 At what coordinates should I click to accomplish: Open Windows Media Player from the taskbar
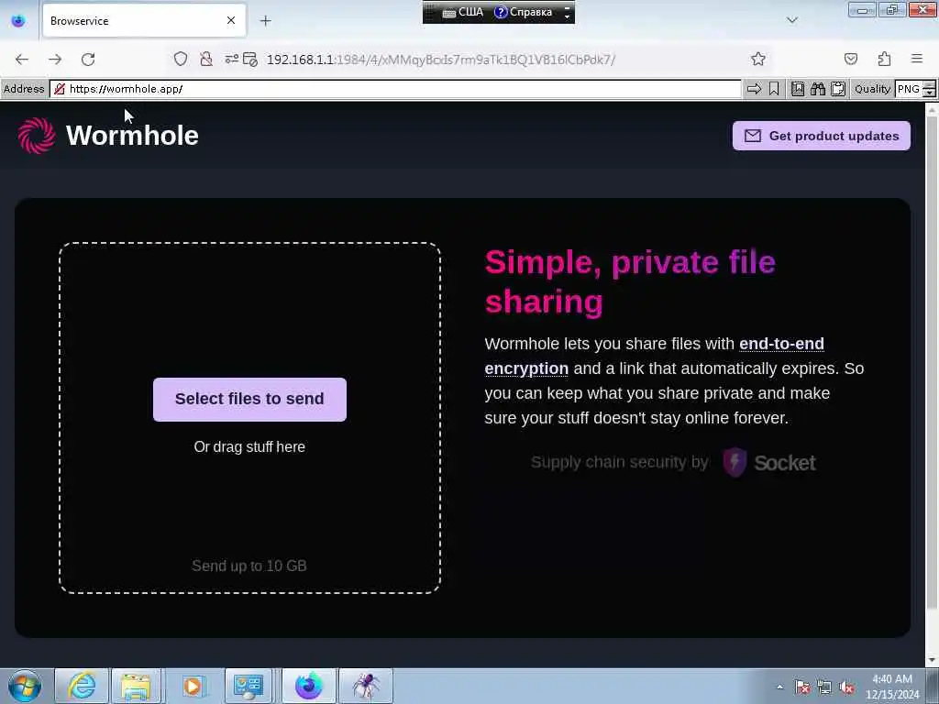pos(193,686)
